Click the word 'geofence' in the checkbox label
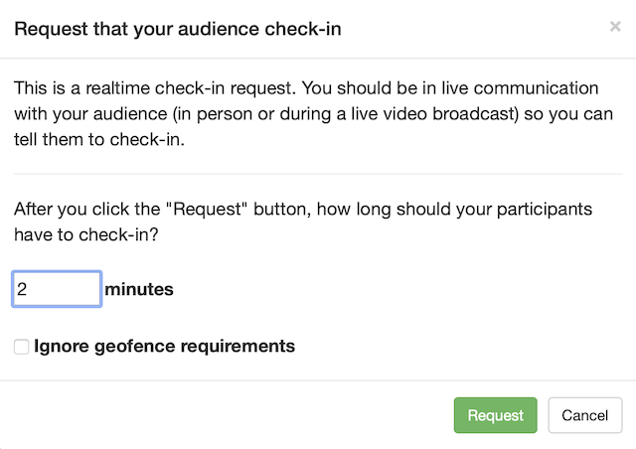Image resolution: width=636 pixels, height=449 pixels. coord(134,347)
